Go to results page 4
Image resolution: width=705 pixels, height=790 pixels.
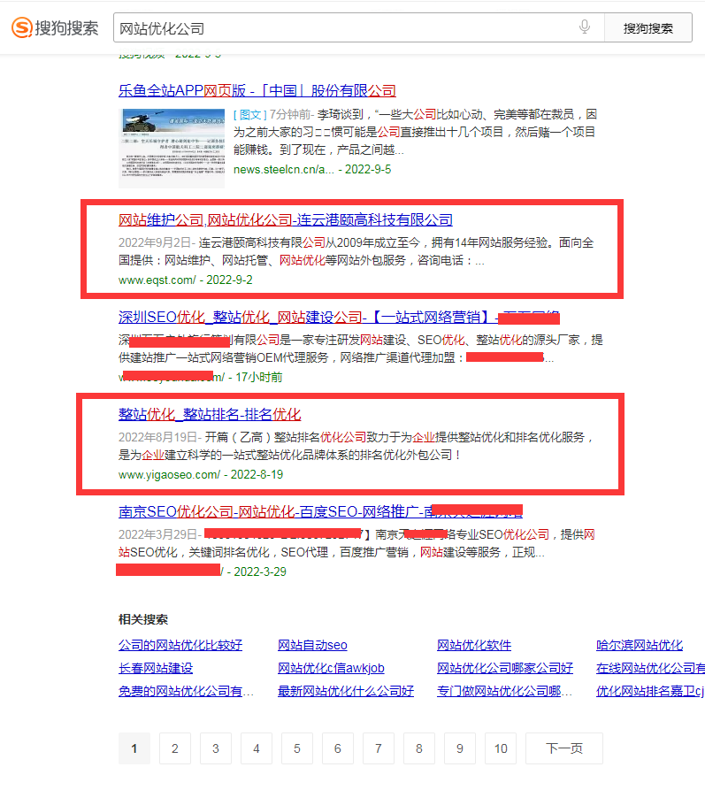tap(257, 748)
